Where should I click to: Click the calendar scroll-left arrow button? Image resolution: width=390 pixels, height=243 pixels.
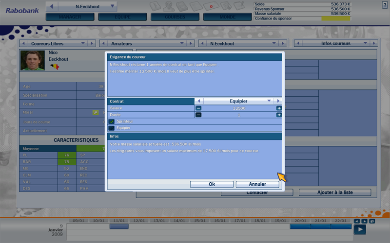pos(357,221)
